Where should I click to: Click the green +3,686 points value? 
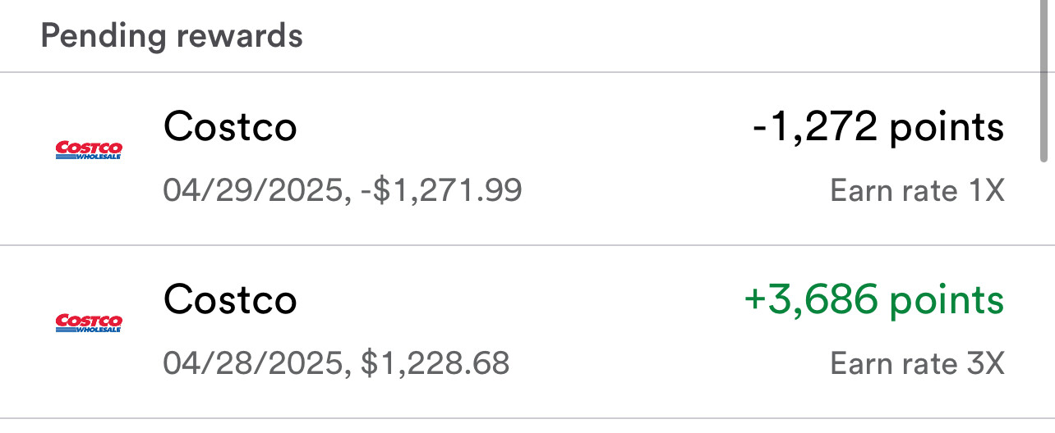click(874, 300)
